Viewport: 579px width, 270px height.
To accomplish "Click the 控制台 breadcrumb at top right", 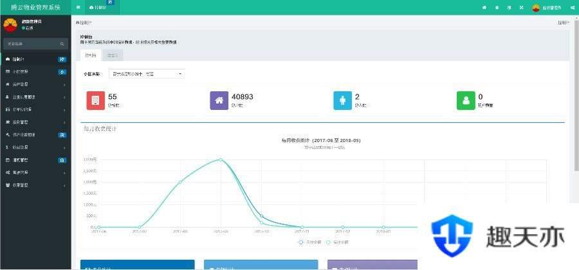I will (x=563, y=22).
